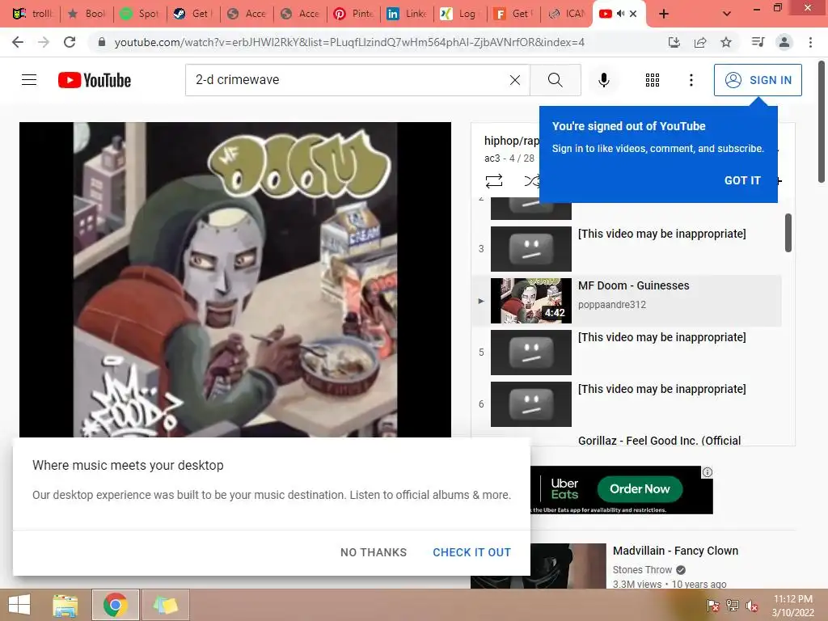Open the taskbar app beside Chrome
This screenshot has width=828, height=621.
point(165,605)
